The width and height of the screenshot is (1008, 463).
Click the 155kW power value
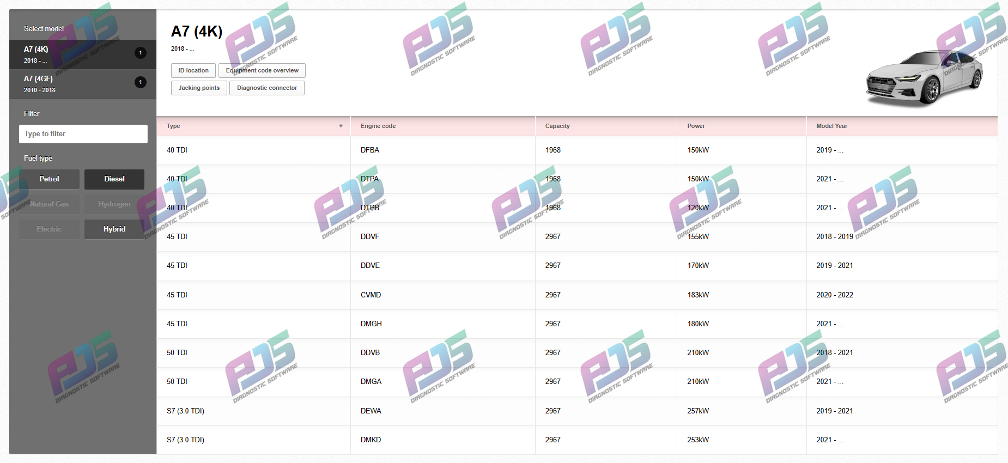click(698, 237)
